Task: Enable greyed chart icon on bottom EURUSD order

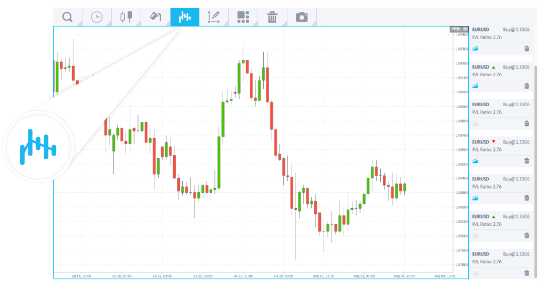Action: tap(475, 273)
